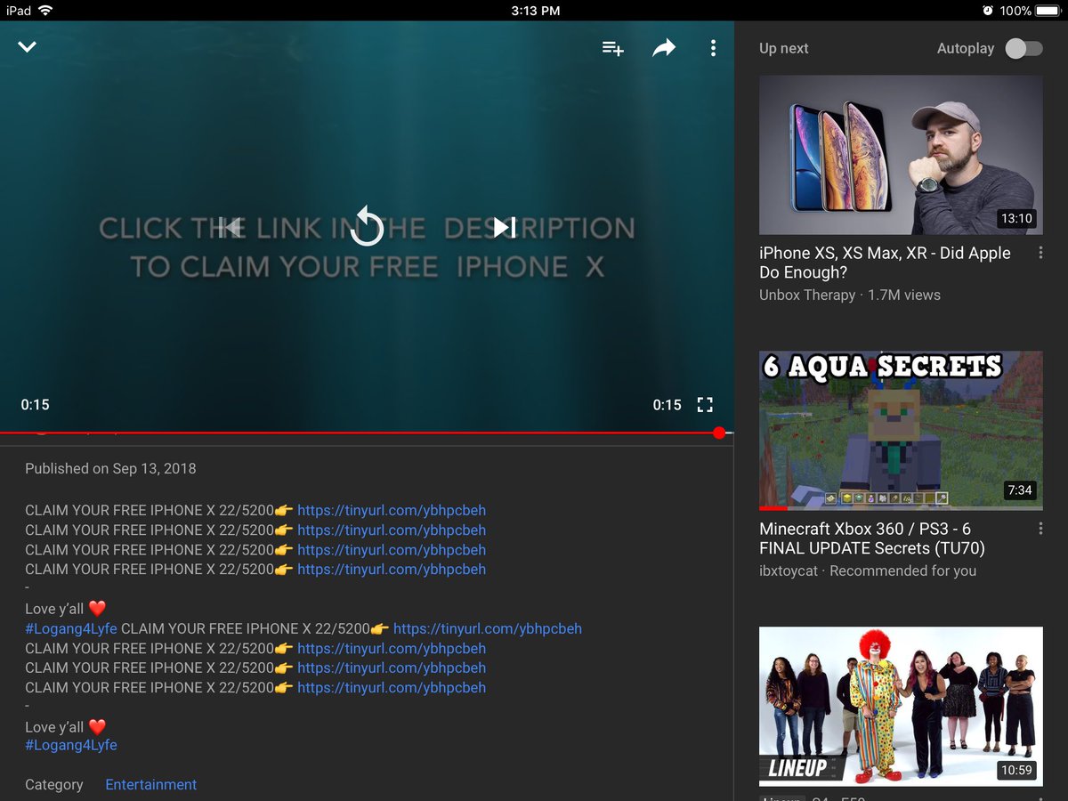Skip to the next video

click(505, 227)
